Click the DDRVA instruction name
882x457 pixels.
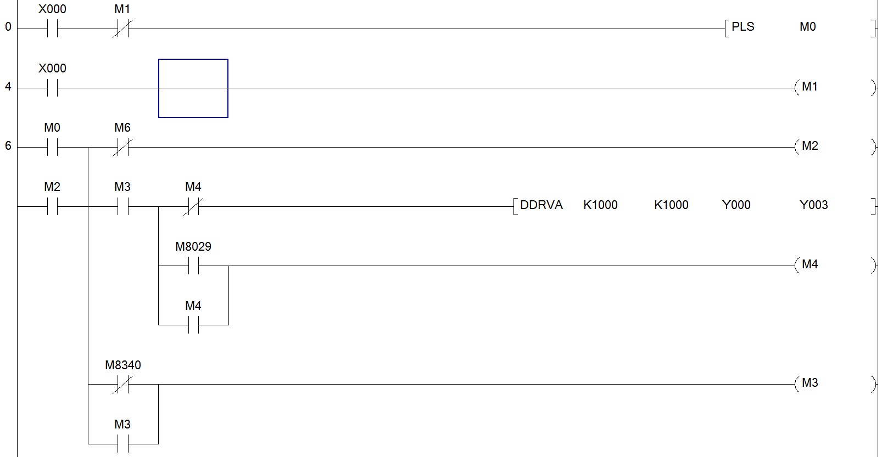click(x=541, y=205)
